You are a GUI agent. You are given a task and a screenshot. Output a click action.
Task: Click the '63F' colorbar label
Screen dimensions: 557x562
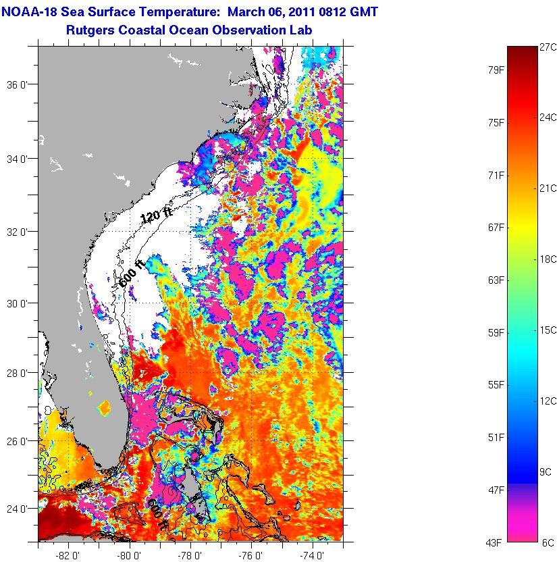[x=496, y=280]
